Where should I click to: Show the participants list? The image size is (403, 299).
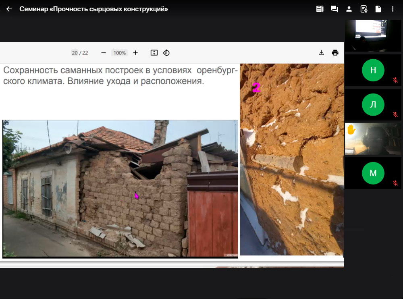[x=349, y=9]
